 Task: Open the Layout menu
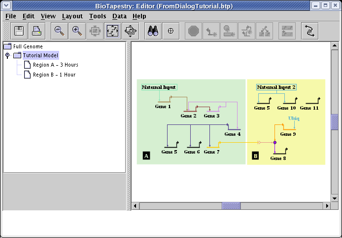[72, 16]
